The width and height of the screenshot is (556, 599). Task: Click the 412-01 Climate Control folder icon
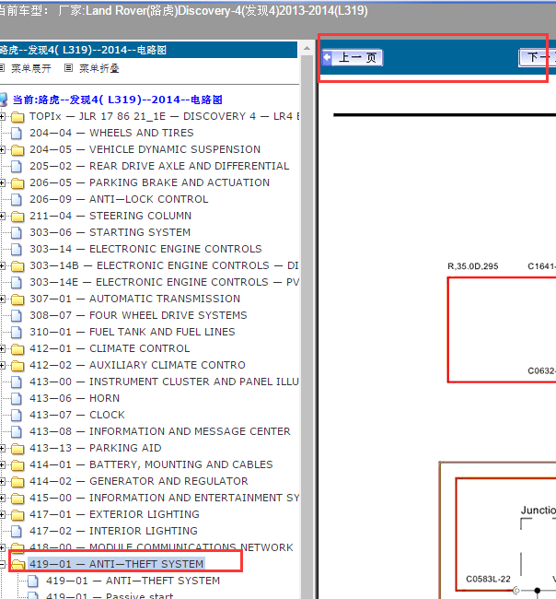click(x=17, y=348)
